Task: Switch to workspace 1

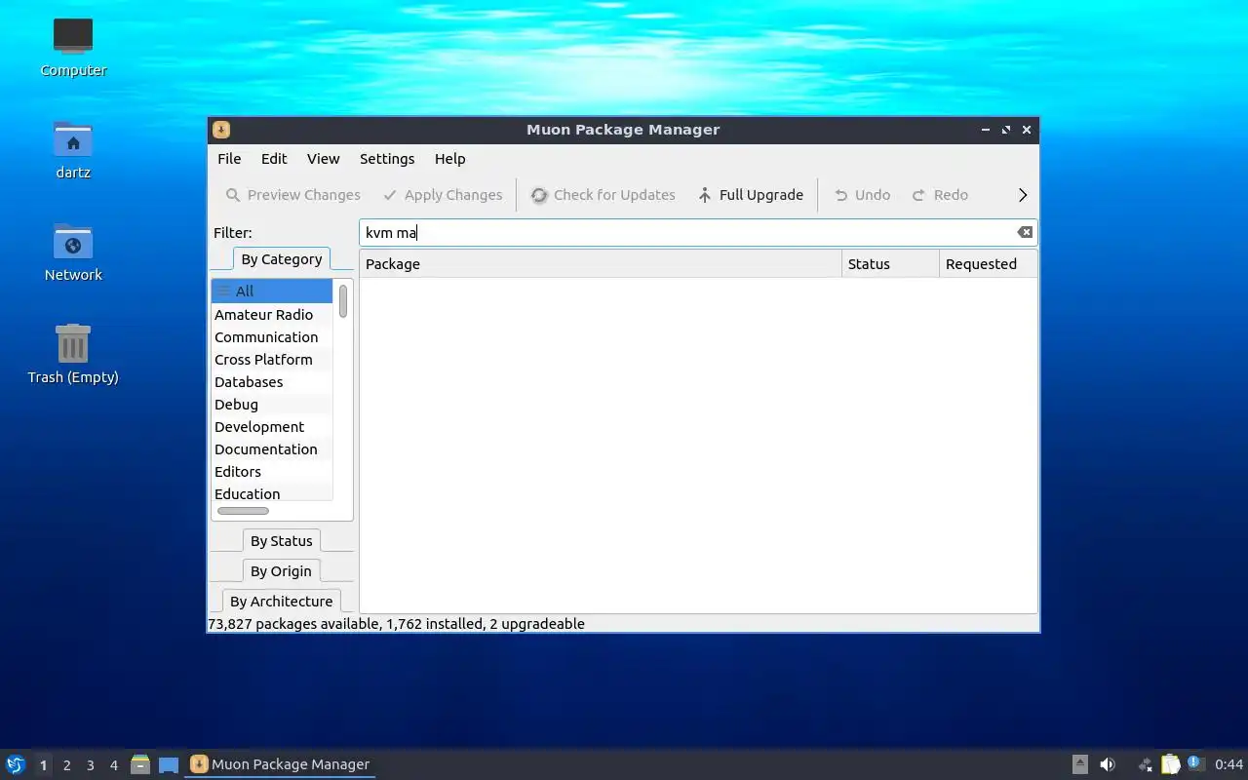Action: click(43, 765)
